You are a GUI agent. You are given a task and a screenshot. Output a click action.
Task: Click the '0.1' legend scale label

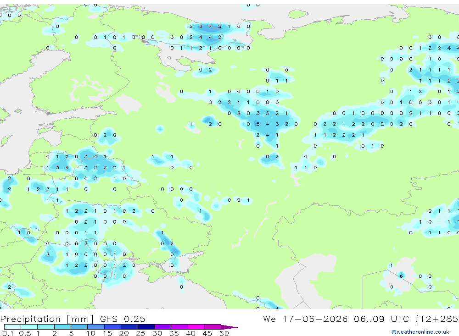8,333
